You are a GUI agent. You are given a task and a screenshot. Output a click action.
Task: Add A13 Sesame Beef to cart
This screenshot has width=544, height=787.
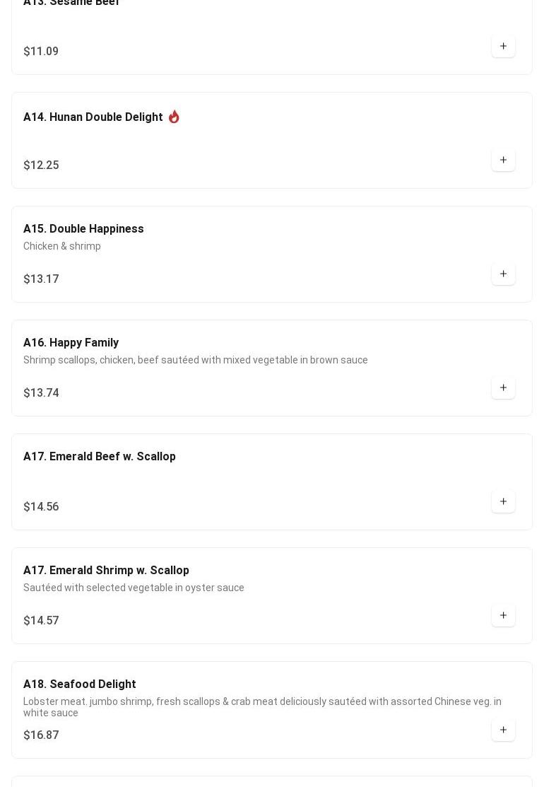503,46
